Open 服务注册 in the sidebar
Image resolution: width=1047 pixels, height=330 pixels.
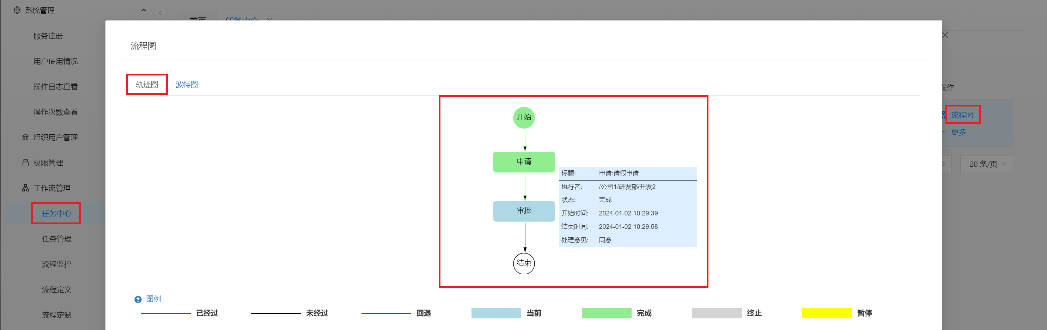pyautogui.click(x=48, y=36)
